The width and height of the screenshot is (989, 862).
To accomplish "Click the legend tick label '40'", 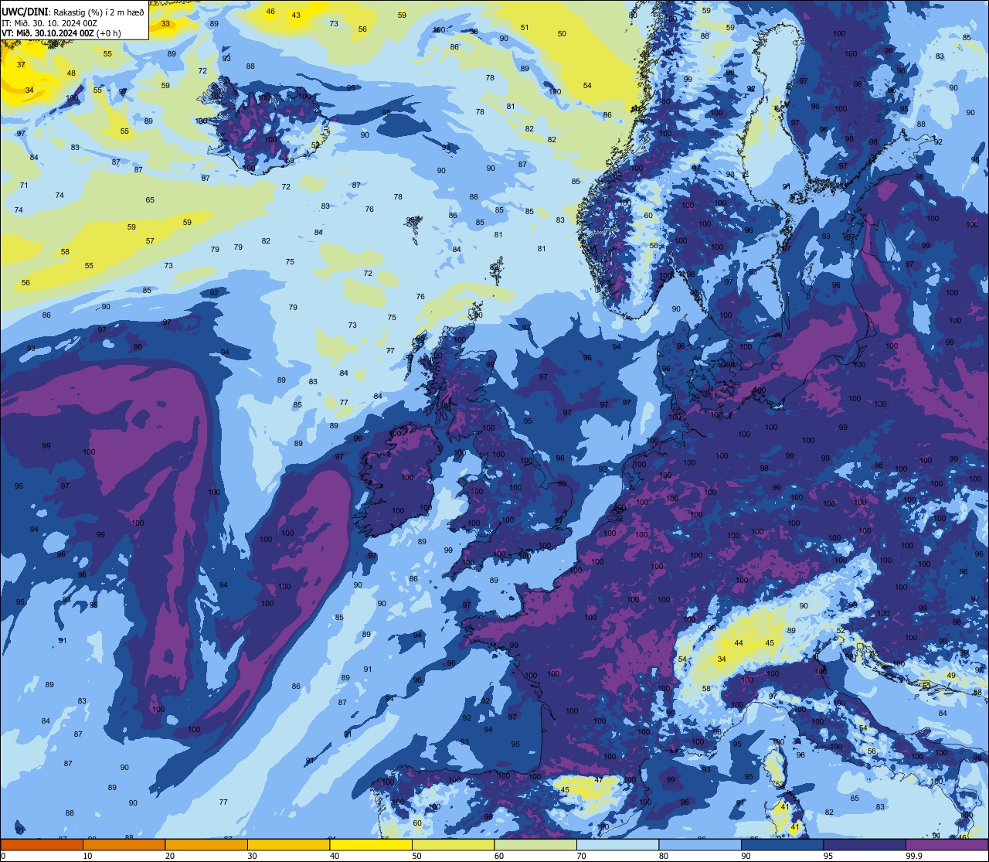I will coord(335,856).
